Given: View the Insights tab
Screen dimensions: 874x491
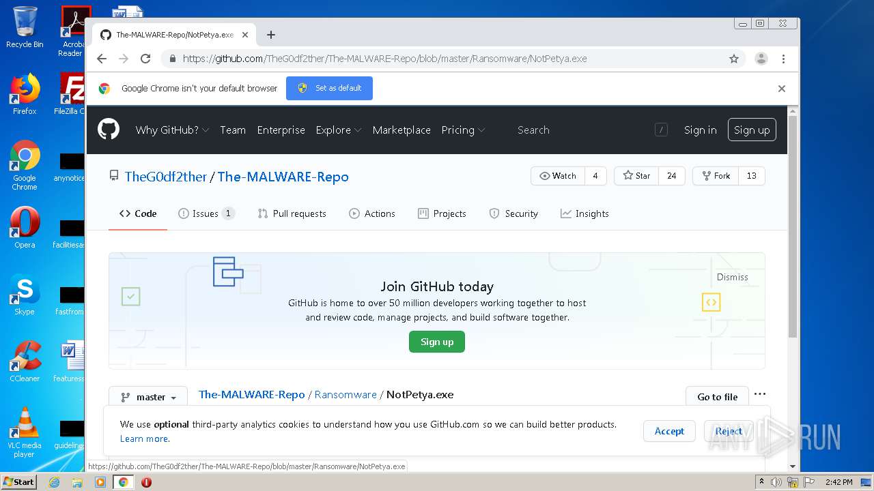Looking at the screenshot, I should tap(584, 213).
